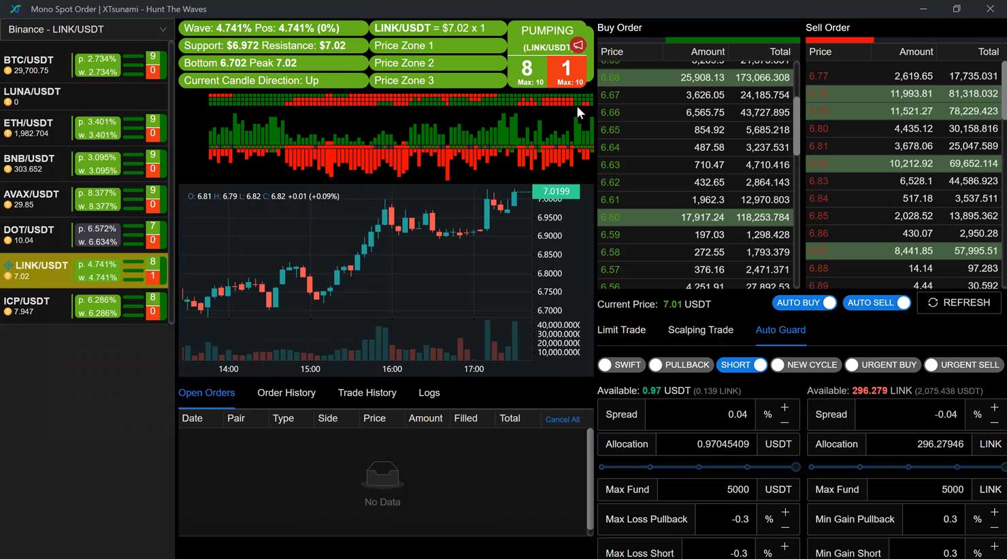The width and height of the screenshot is (1007, 559).
Task: Adjust the USDT allocation slider
Action: point(699,467)
